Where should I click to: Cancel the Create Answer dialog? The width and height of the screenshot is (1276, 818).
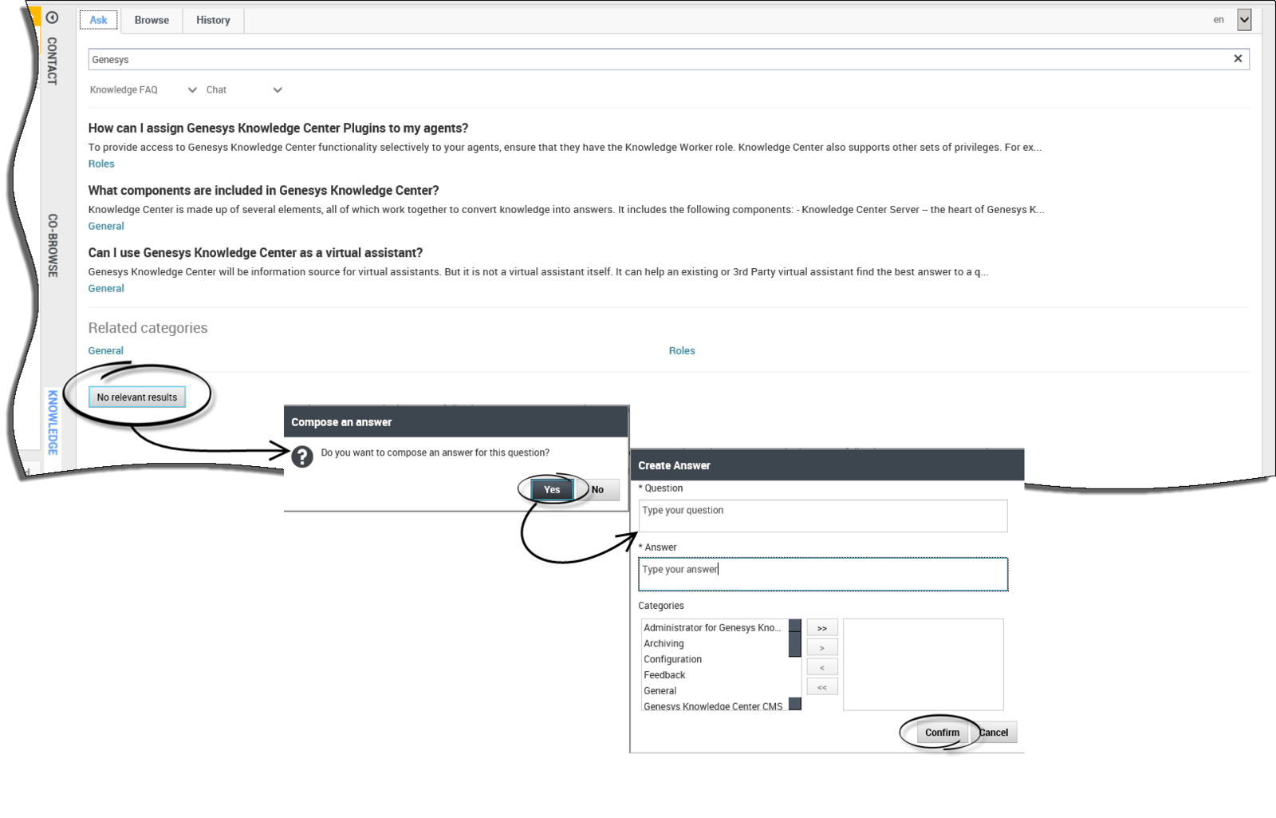point(994,733)
